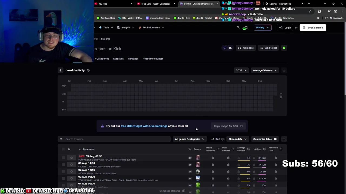The width and height of the screenshot is (346, 194).
Task: Click the notification icon with green 10 badge
Action: (x=245, y=28)
